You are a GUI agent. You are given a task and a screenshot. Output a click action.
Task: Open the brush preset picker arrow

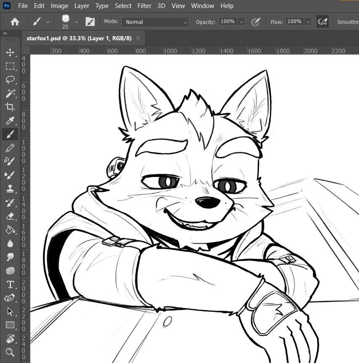tap(77, 22)
